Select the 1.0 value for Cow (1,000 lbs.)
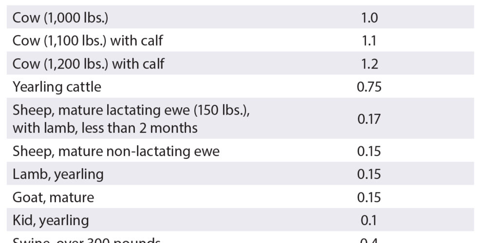 click(x=370, y=18)
